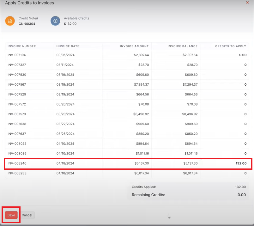254x226 pixels.
Task: Click the Apply Credits to Invoices title
Action: coord(29,3)
